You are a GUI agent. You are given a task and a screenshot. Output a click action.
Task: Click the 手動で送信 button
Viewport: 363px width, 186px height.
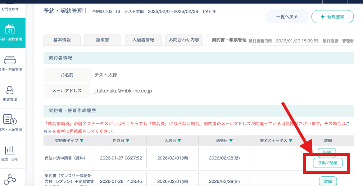[327, 163]
